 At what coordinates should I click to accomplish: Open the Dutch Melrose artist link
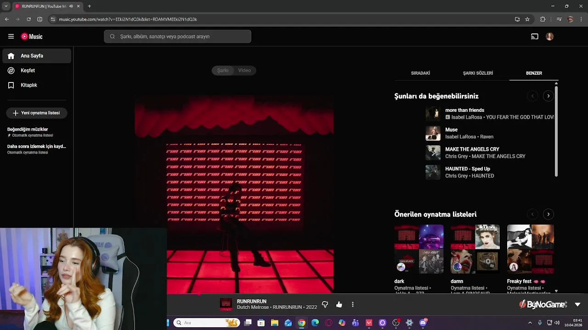point(253,307)
